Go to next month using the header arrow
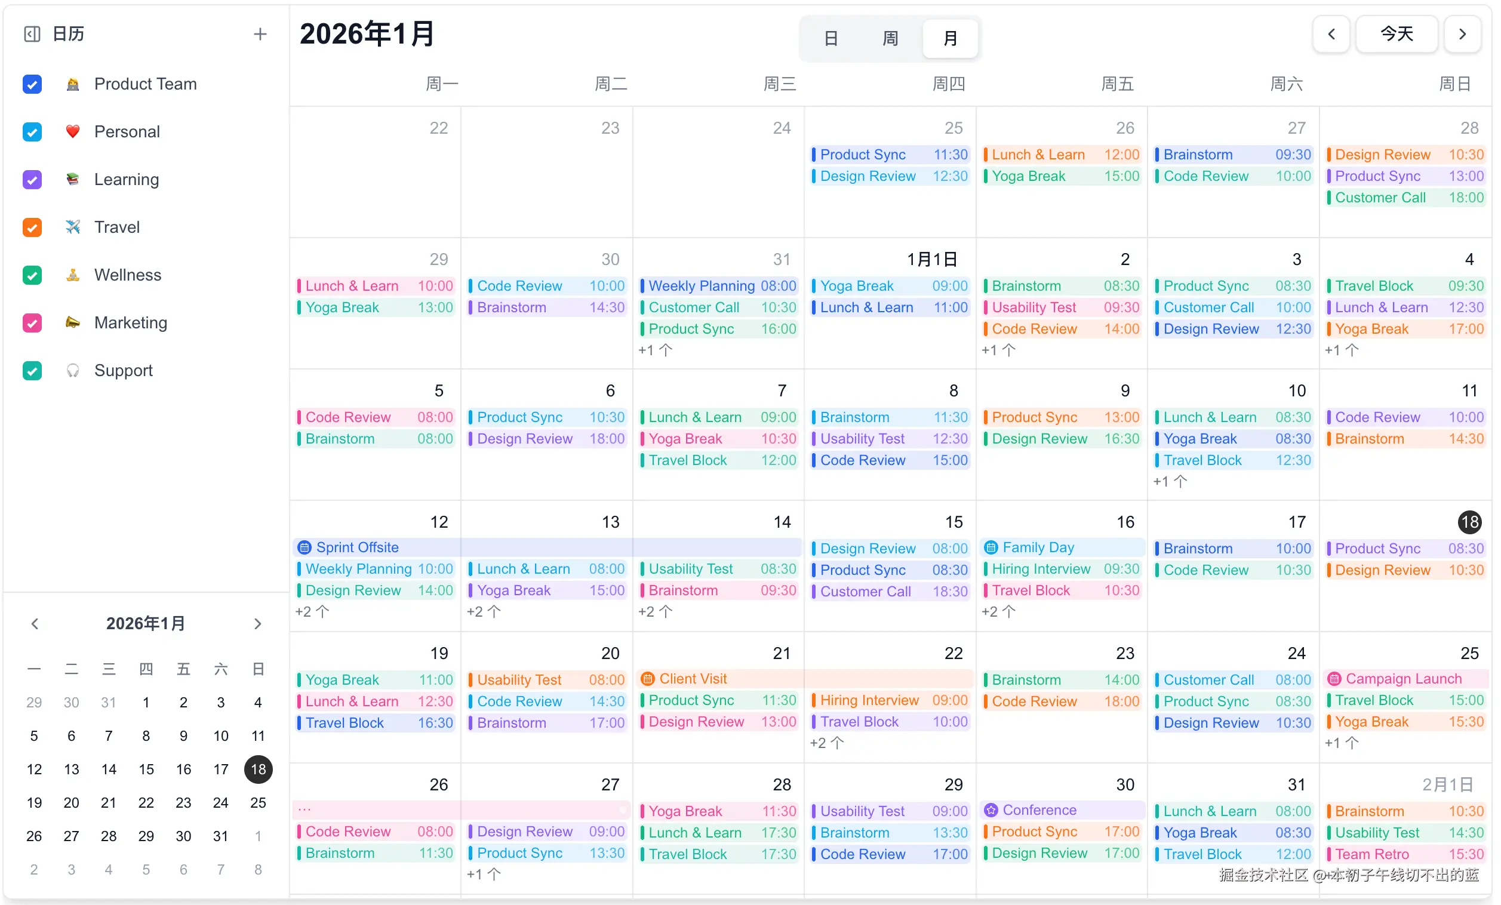The image size is (1501, 905). pyautogui.click(x=1462, y=34)
